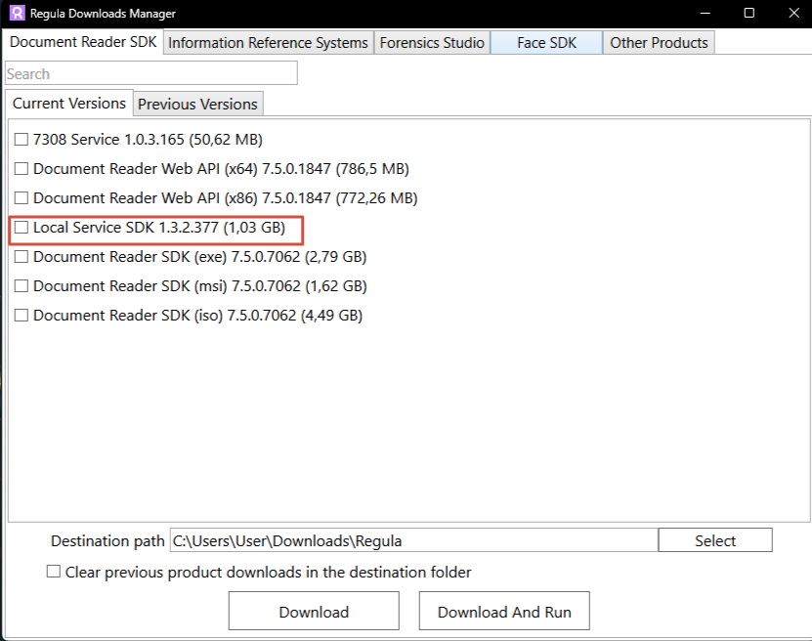Screen dimensions: 812x641
Task: Select the Local Service SDK 1.3.2.377 checkbox
Action: coord(21,228)
